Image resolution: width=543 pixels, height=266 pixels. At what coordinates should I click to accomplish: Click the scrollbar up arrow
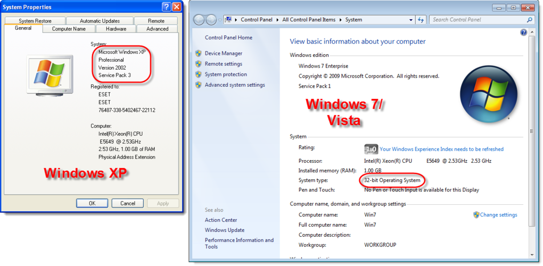point(532,31)
